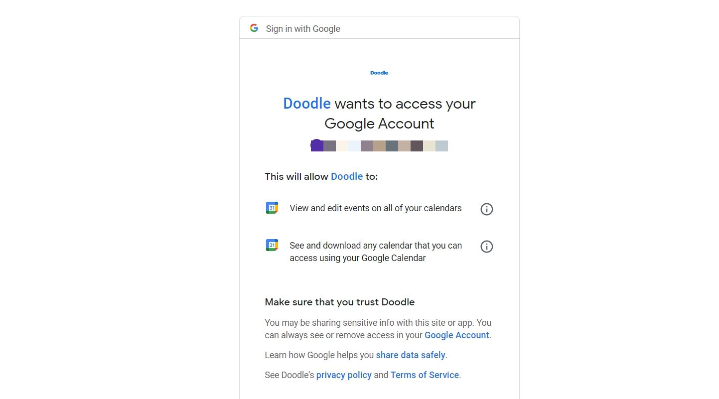Click the Doodle logo above the heading

click(379, 73)
